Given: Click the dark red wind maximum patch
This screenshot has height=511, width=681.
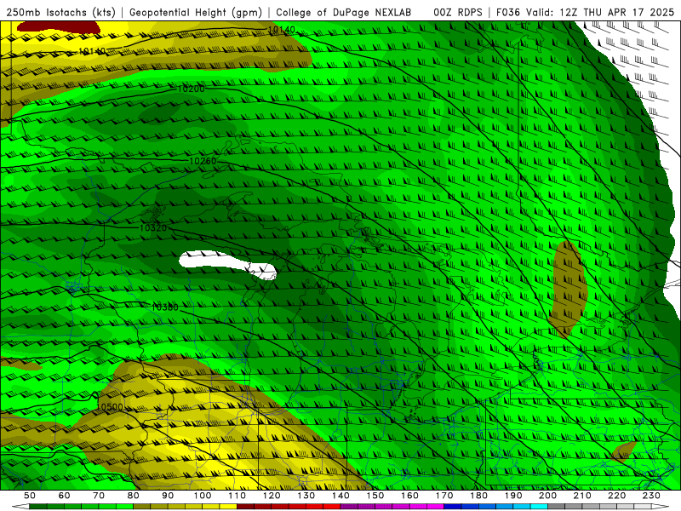Looking at the screenshot, I should pyautogui.click(x=59, y=27).
